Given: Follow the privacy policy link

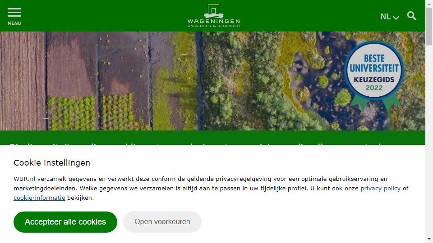Looking at the screenshot, I should click(x=381, y=189).
